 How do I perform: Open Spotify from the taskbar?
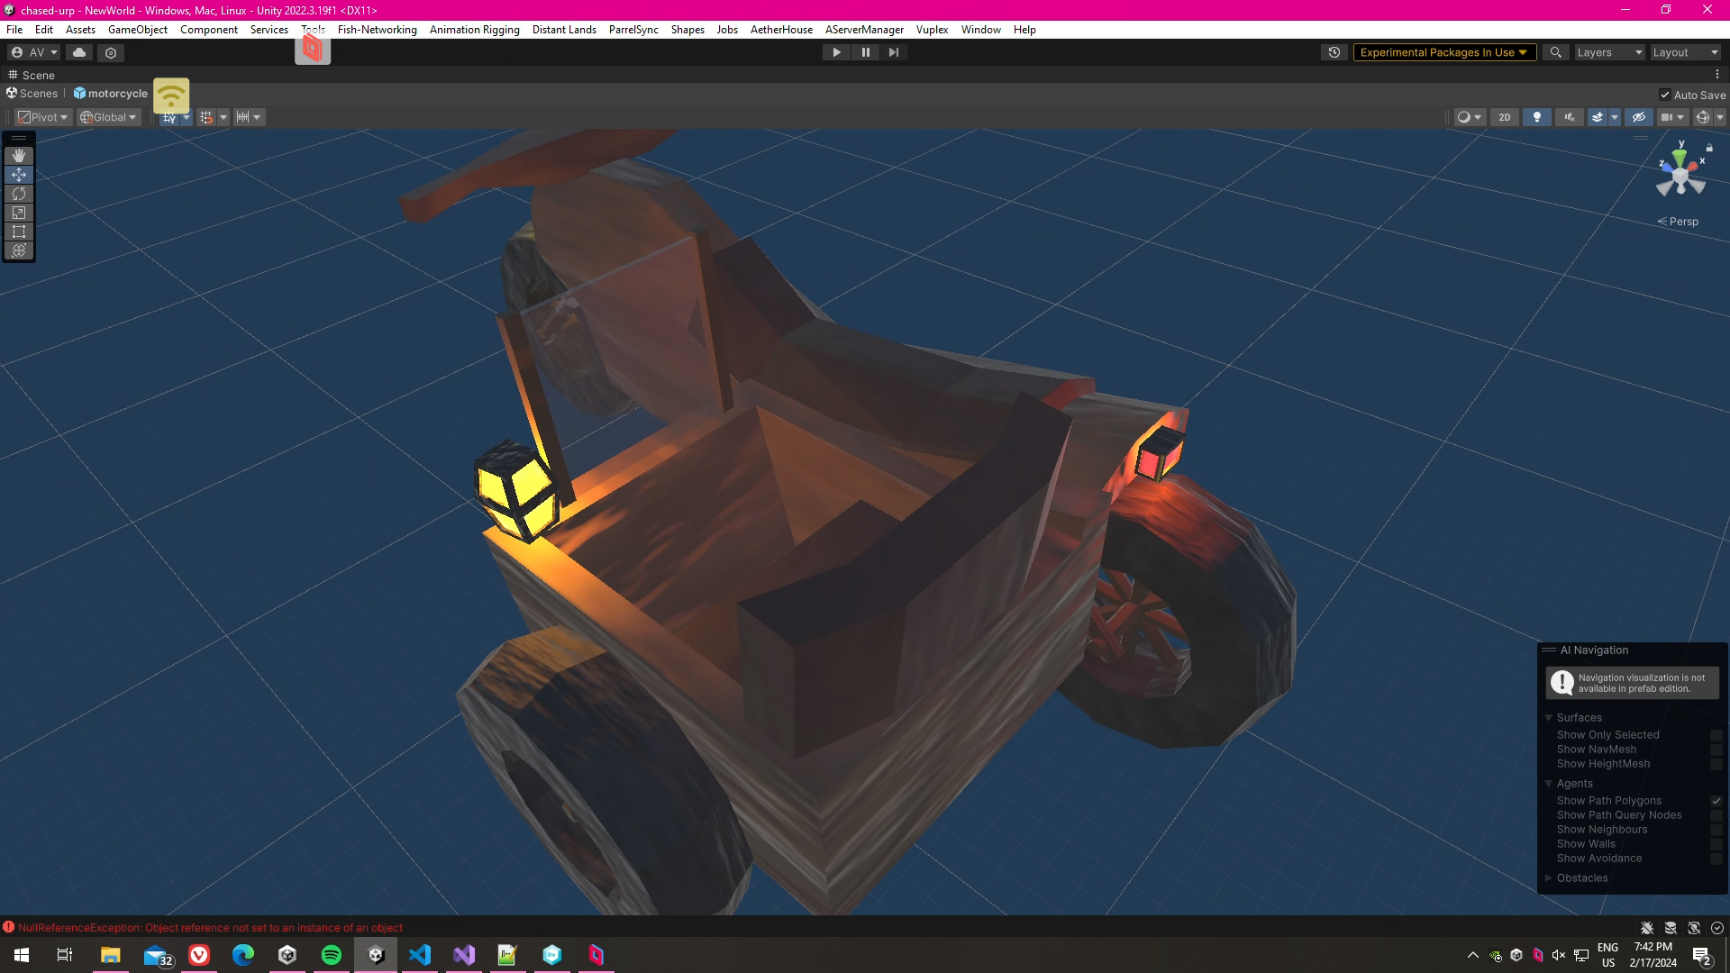click(332, 955)
